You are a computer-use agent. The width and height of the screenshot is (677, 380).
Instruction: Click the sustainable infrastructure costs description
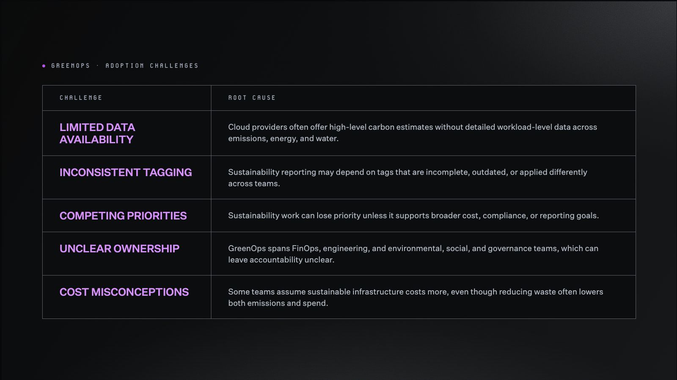[x=416, y=297]
